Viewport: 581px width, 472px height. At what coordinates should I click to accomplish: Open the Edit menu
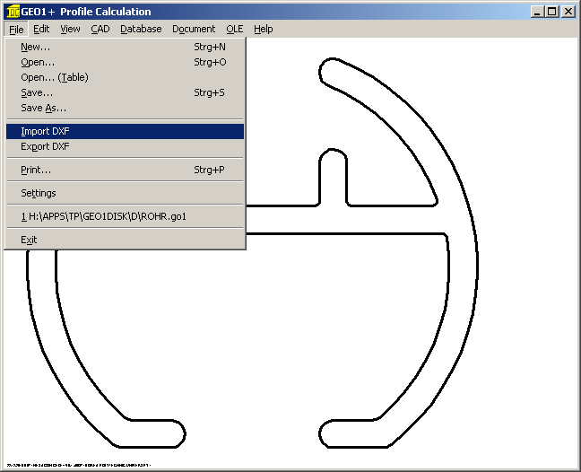(x=41, y=29)
